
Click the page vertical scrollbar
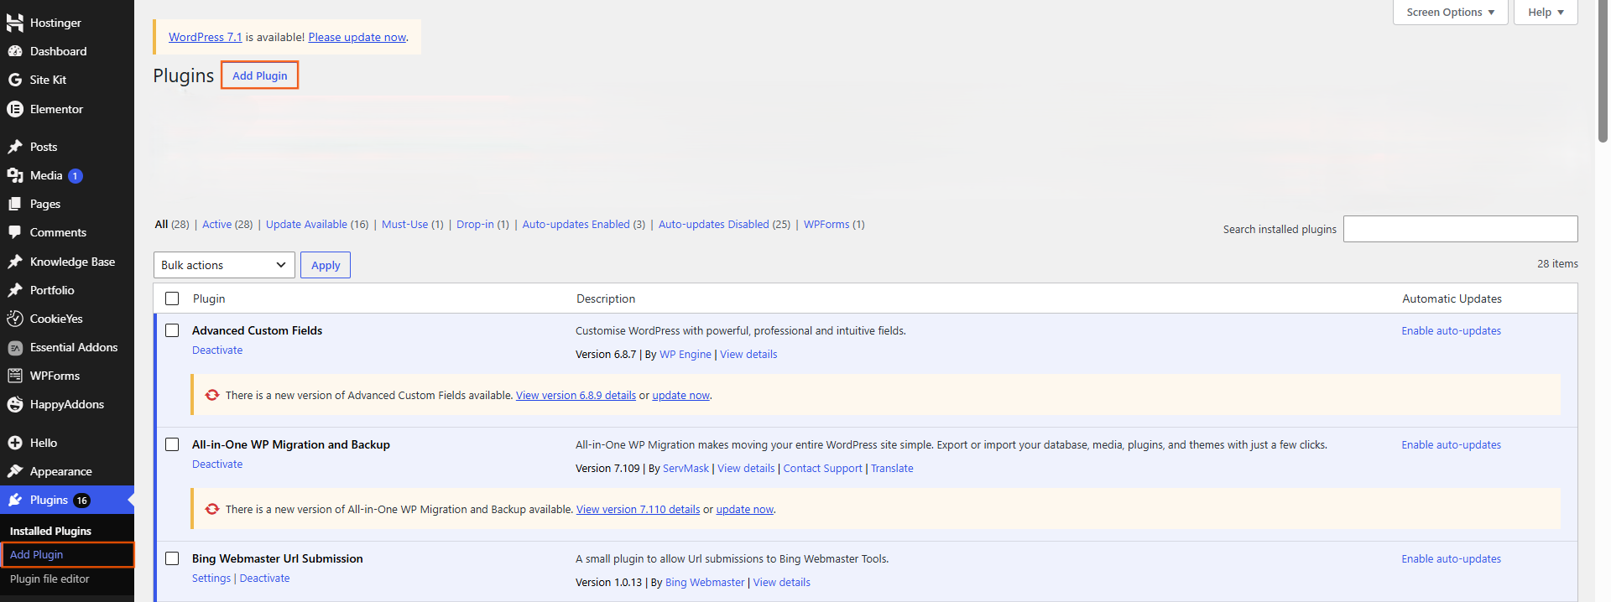point(1603,71)
